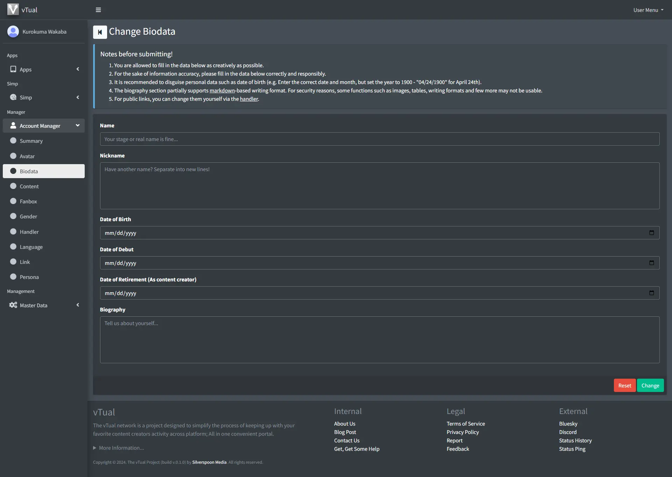Click the hamburger sidebar toggle icon
This screenshot has height=477, width=672.
98,10
